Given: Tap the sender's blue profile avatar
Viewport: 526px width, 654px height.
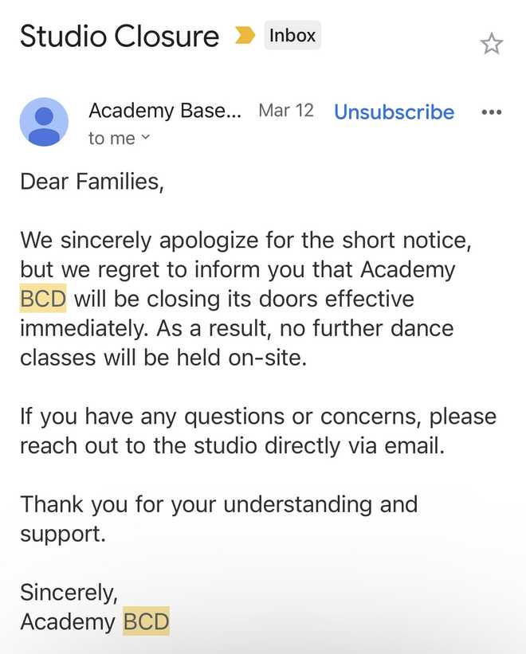Looking at the screenshot, I should pyautogui.click(x=44, y=122).
